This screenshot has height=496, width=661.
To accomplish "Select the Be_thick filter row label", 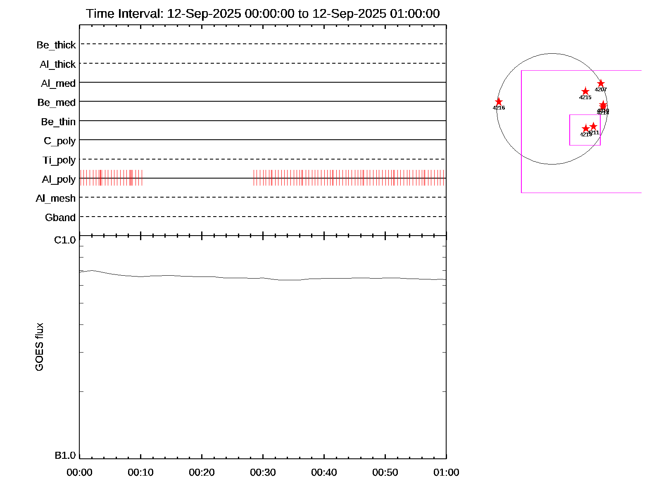I will (56, 45).
